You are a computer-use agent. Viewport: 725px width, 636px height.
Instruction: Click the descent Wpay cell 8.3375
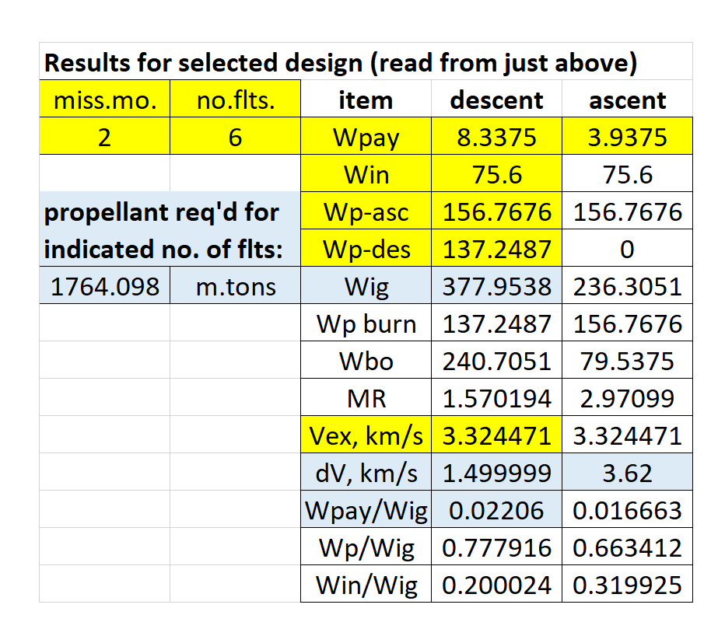click(x=496, y=136)
